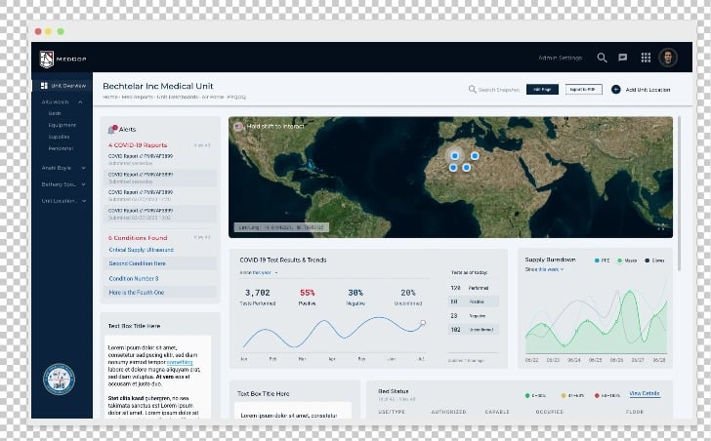
Task: Click the plus icon for Add Unit Location
Action: (615, 89)
